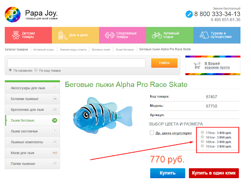
Task: Open Аксессуары для лыж sidebar category
Action: (32, 88)
